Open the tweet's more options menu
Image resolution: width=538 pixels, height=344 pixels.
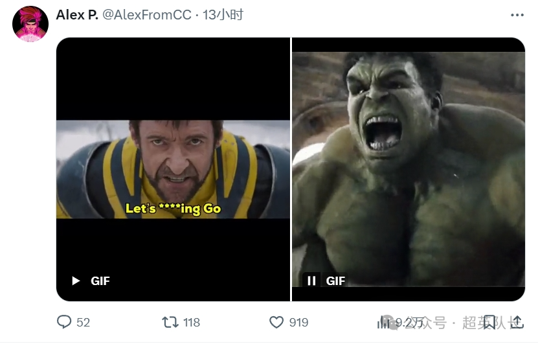point(517,15)
